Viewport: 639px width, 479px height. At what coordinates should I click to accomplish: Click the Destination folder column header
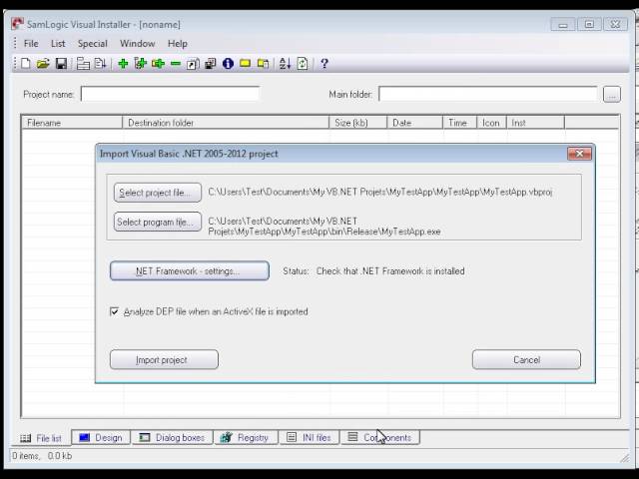coord(226,123)
